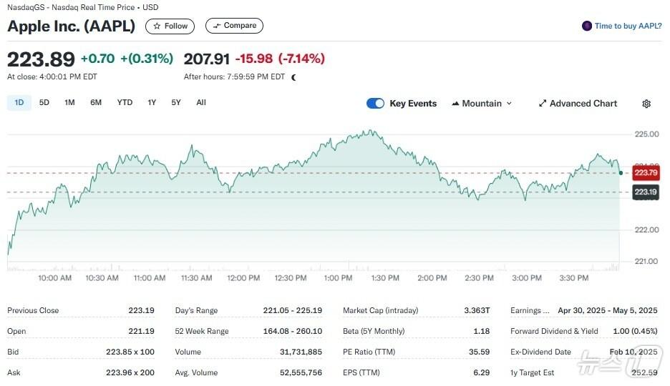
Task: Click the purple Time to buy AAPL icon
Action: (x=587, y=26)
